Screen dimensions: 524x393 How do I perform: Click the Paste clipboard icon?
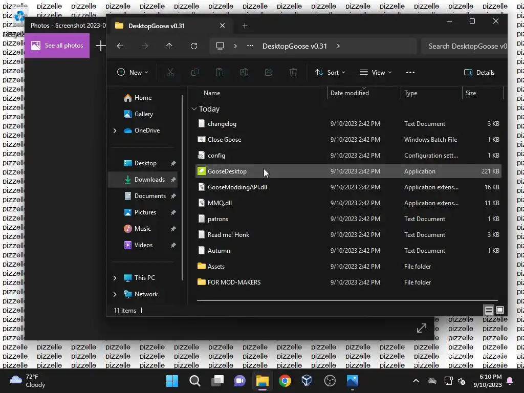click(220, 72)
